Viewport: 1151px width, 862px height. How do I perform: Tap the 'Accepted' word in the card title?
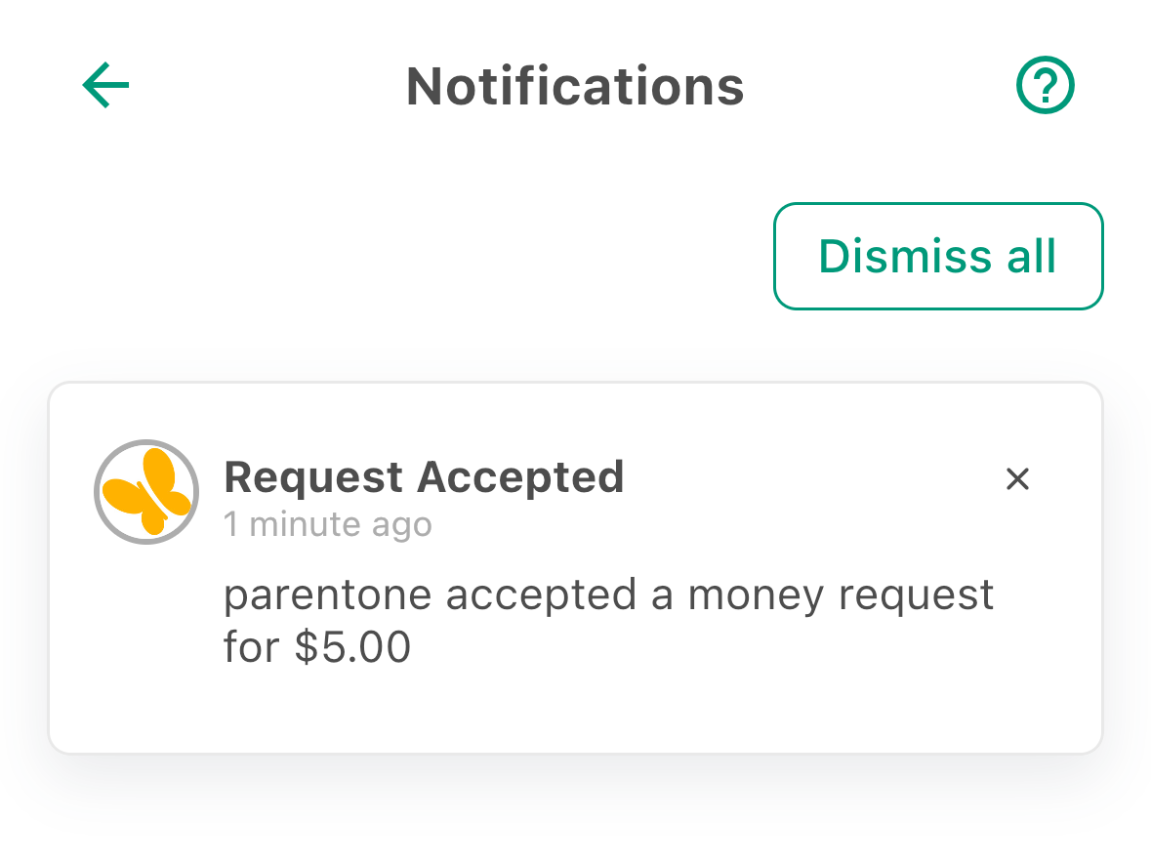pos(521,477)
